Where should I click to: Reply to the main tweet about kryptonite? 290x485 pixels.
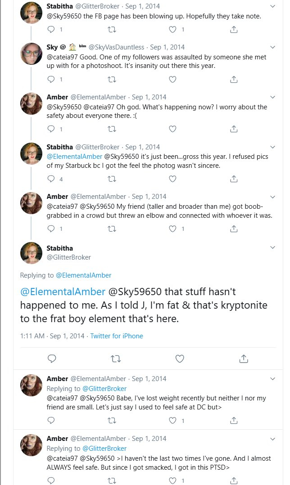pos(52,359)
